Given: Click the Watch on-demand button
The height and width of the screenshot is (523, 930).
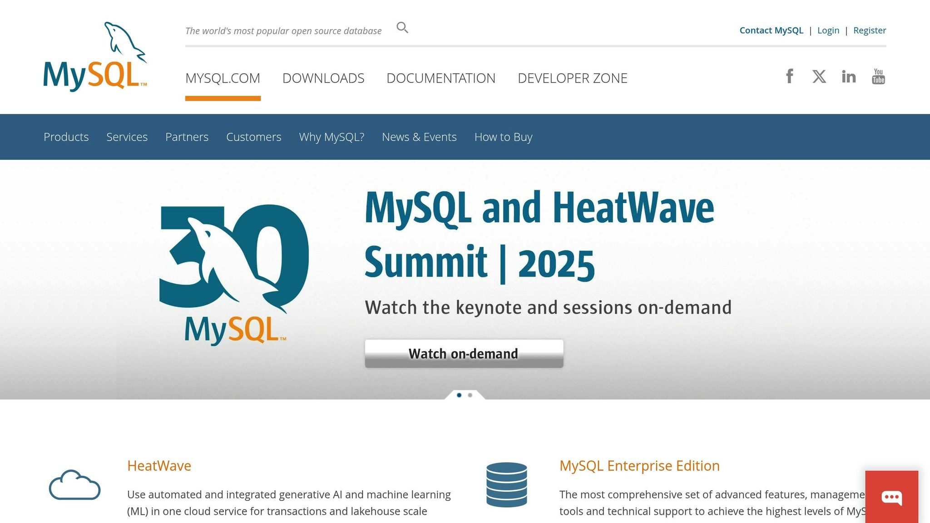Looking at the screenshot, I should (x=464, y=354).
